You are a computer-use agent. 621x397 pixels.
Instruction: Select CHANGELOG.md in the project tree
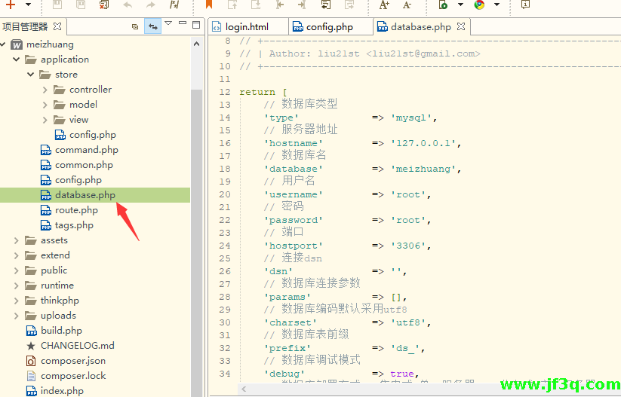(x=77, y=346)
